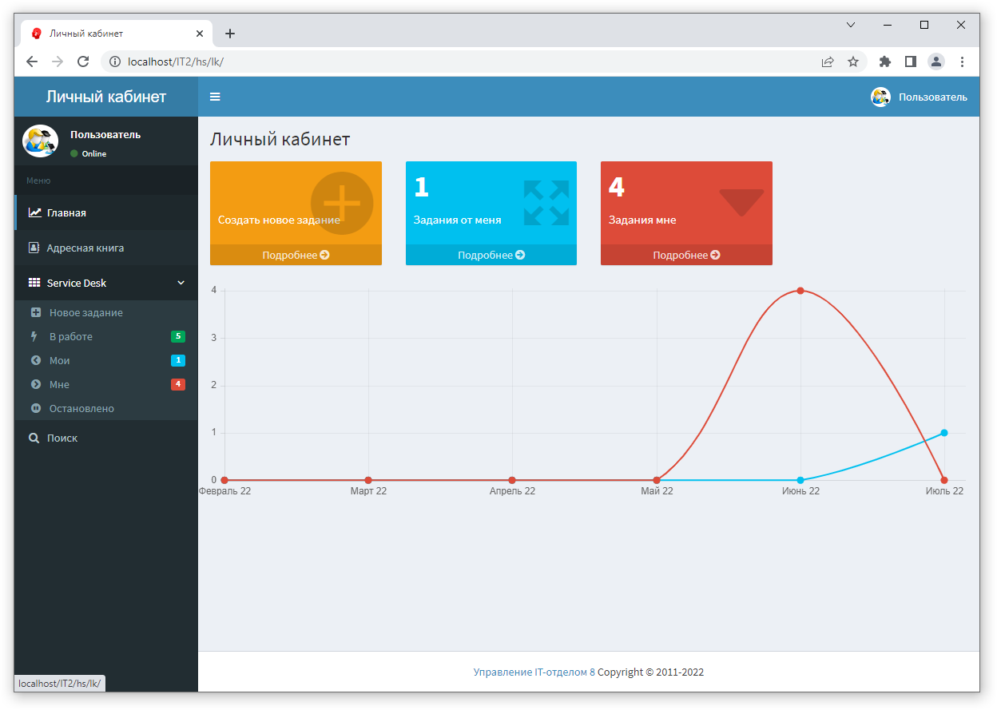Click the green badge next to В работе

pos(178,336)
